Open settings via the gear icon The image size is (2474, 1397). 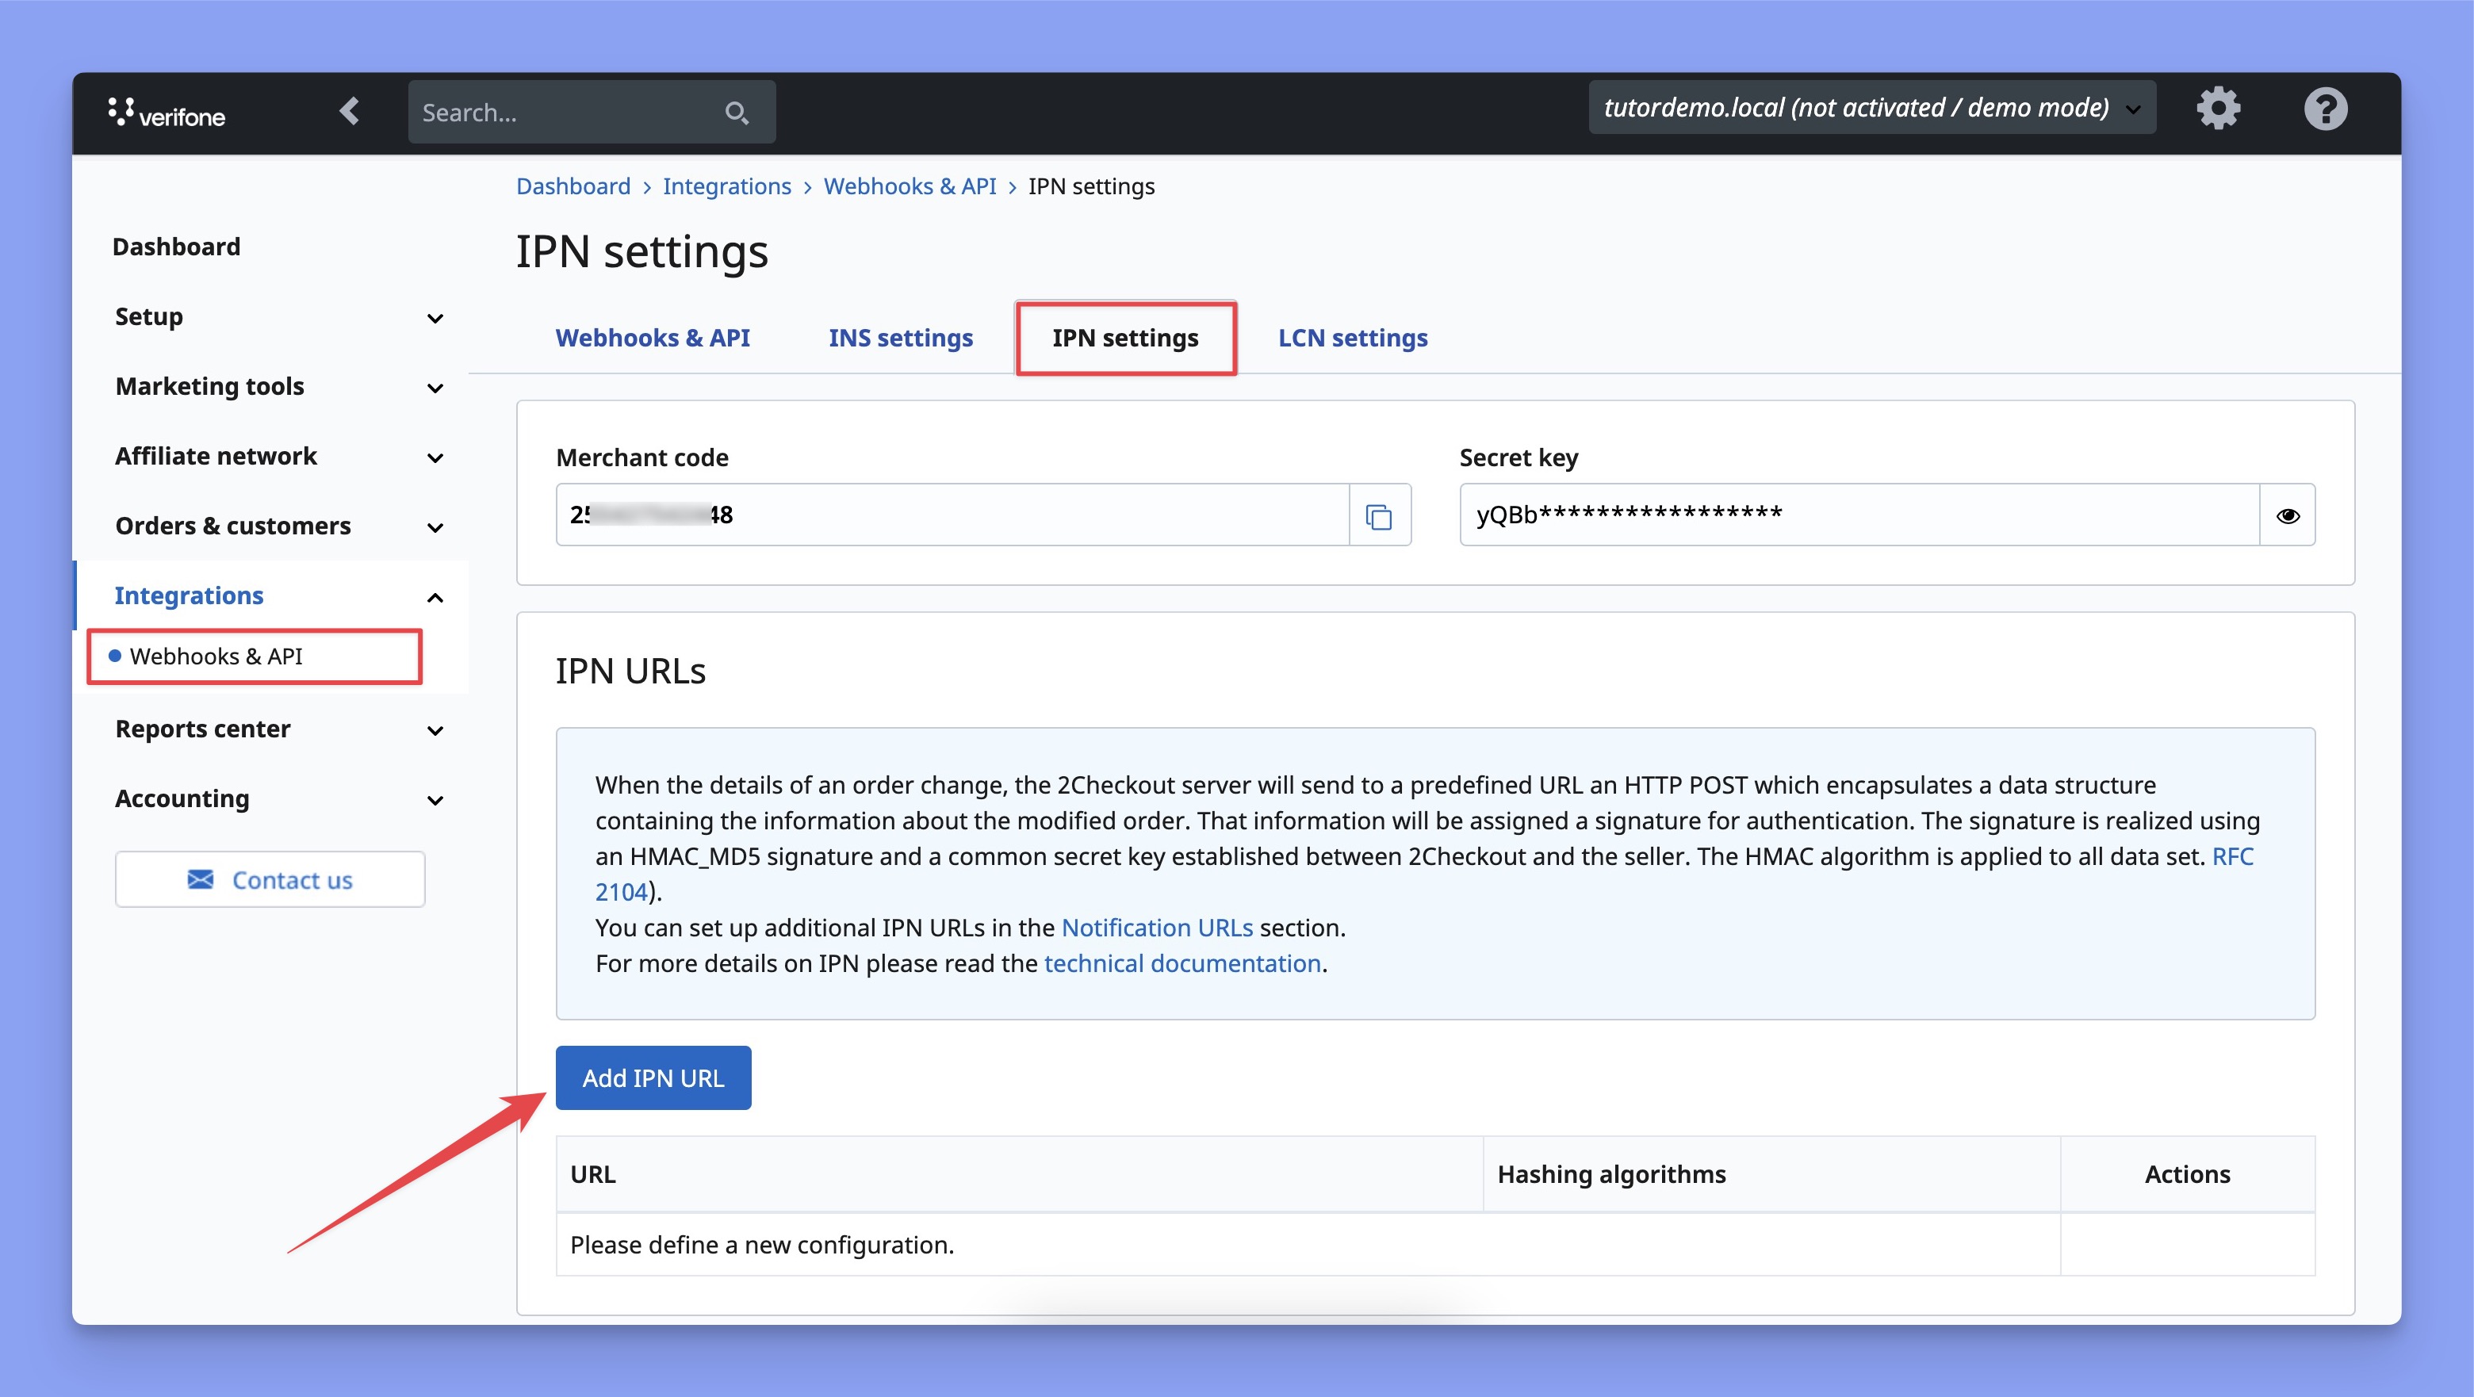(2218, 109)
